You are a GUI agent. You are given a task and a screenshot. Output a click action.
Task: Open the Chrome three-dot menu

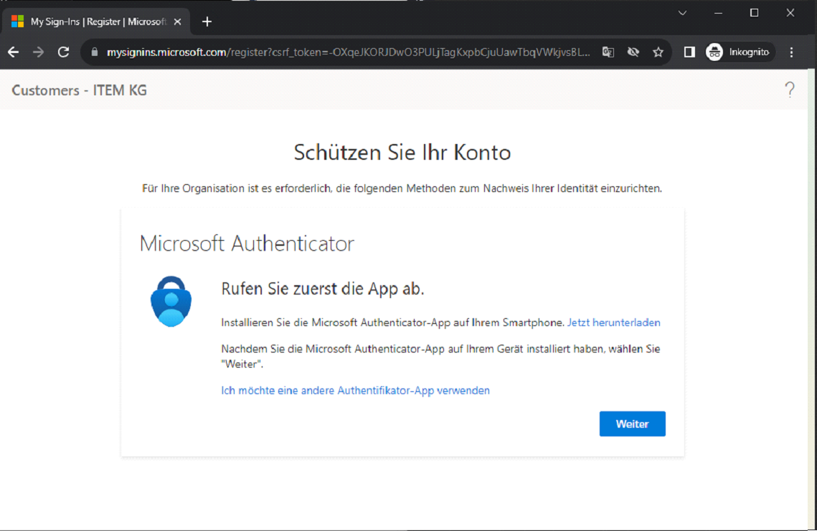coord(791,52)
